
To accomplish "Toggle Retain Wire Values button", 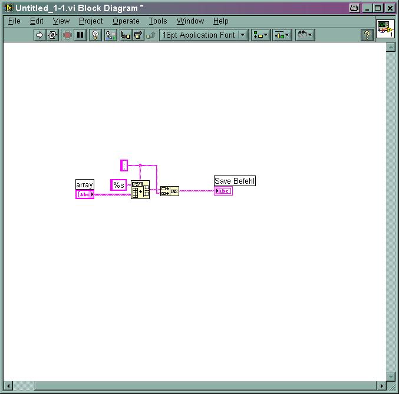I will [x=111, y=35].
